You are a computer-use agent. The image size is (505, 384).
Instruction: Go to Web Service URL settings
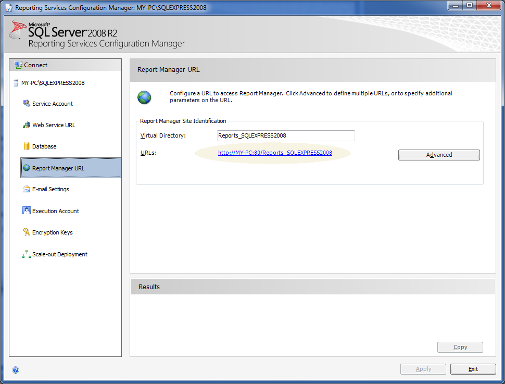pos(54,125)
